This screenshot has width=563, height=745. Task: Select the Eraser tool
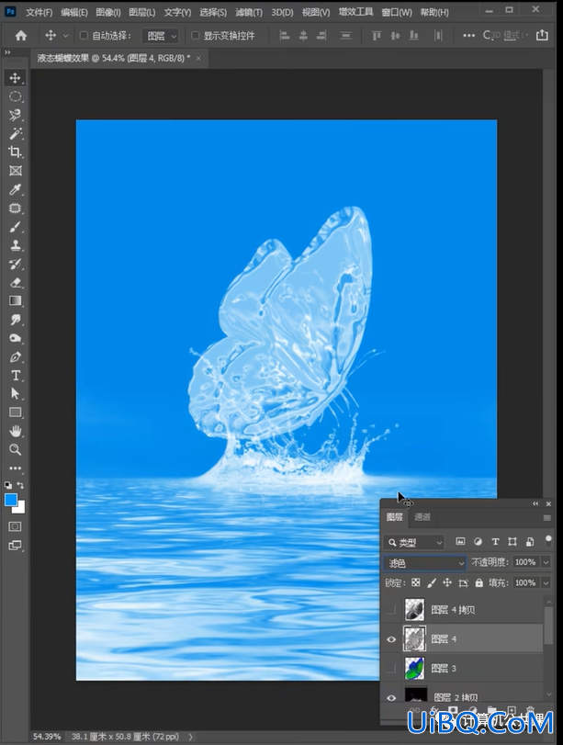coord(16,283)
